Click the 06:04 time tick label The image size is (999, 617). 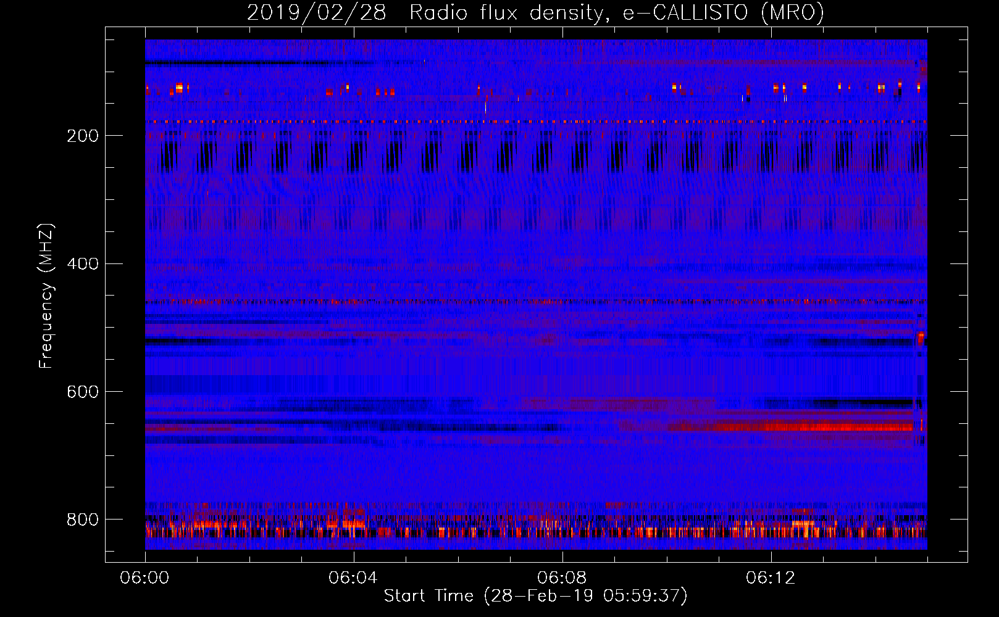(x=353, y=578)
